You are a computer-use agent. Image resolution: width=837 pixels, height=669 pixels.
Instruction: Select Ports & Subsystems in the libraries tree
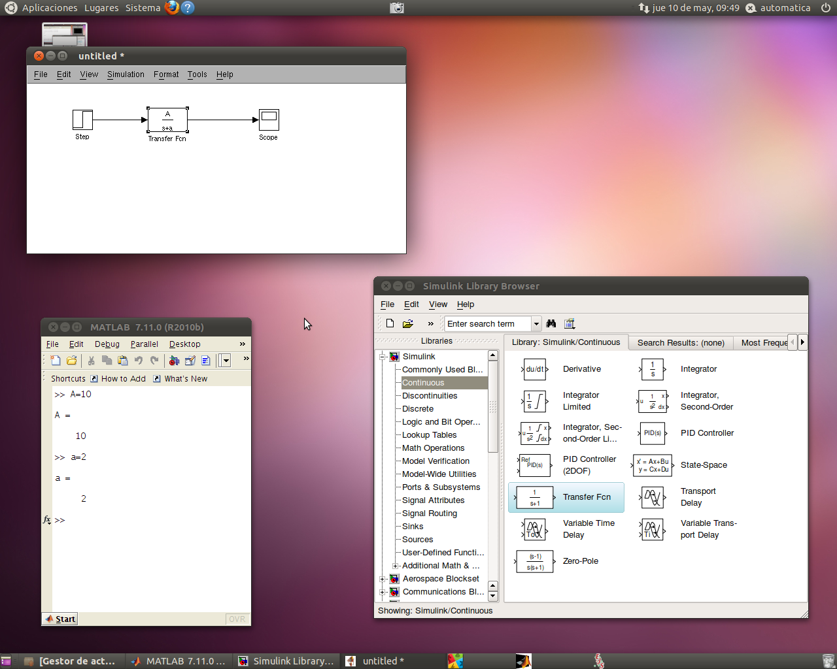pos(441,487)
